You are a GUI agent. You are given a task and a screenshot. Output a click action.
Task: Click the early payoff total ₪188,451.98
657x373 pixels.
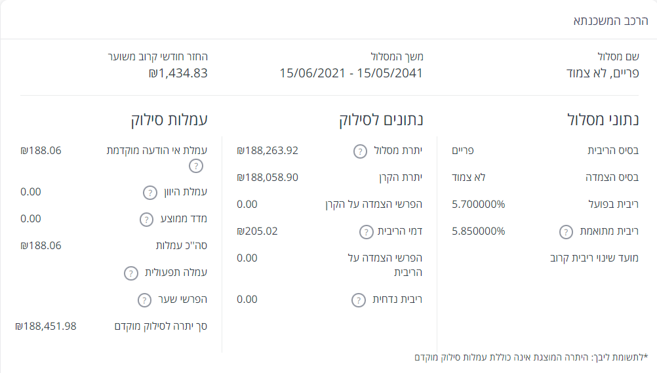pyautogui.click(x=46, y=326)
